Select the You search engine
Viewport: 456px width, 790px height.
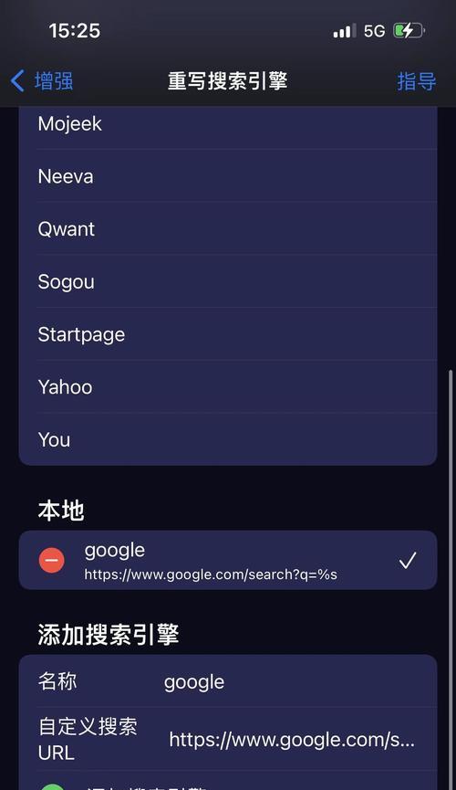coord(228,439)
